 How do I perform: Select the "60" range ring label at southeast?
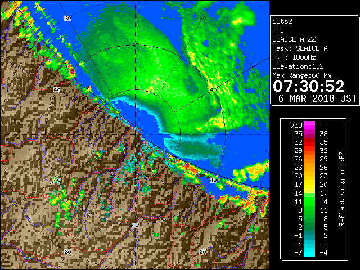(202, 252)
